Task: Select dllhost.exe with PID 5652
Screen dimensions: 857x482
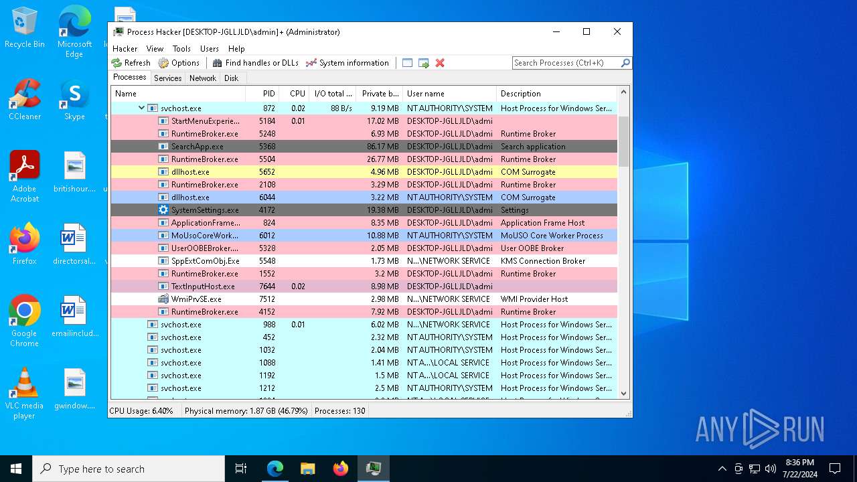Action: (x=364, y=171)
